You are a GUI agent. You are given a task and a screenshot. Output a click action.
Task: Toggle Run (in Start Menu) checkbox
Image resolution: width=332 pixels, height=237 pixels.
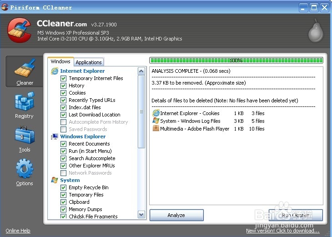pyautogui.click(x=63, y=151)
